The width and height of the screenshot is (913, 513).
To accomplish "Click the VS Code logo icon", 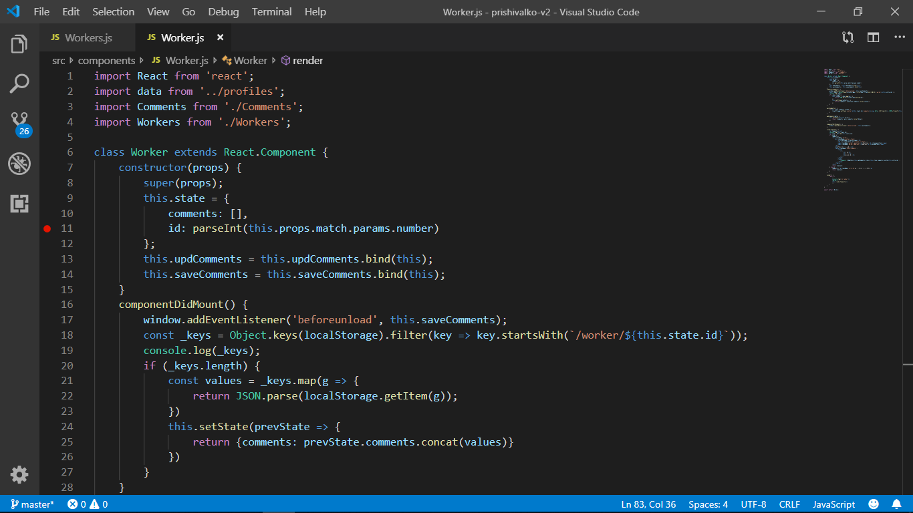I will pos(13,11).
